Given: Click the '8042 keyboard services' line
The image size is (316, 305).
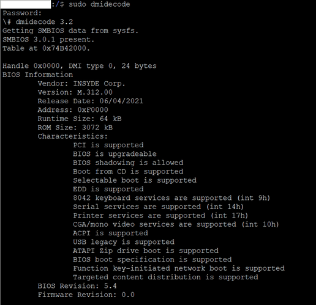Looking at the screenshot, I should coord(171,198).
